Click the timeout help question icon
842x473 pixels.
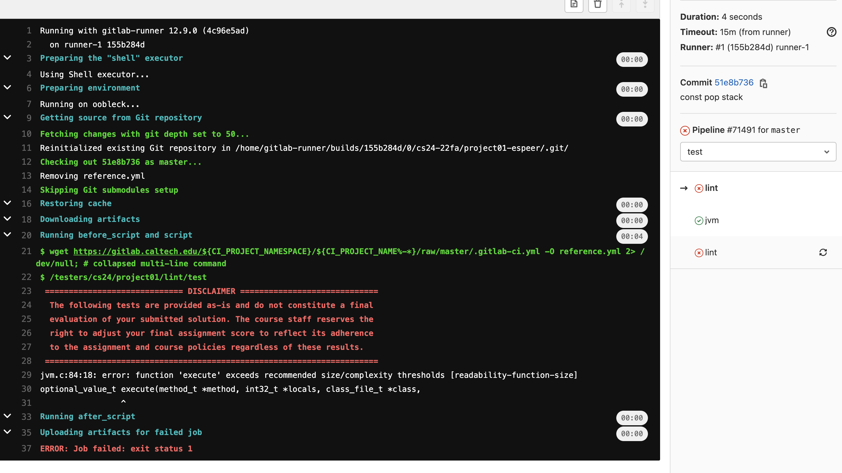tap(831, 32)
